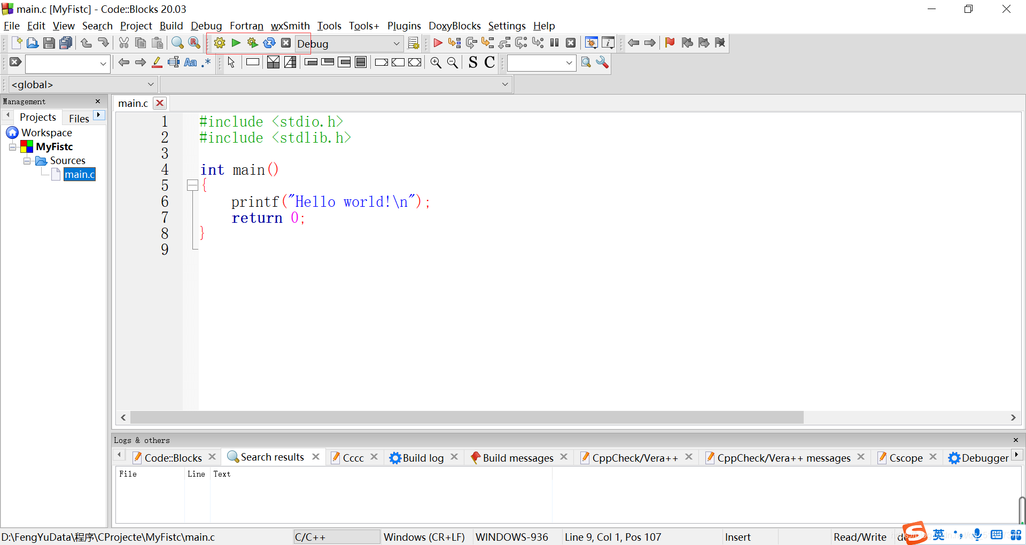Collapse the MyFistc project node
Screen dimensions: 1026x545
(12, 147)
